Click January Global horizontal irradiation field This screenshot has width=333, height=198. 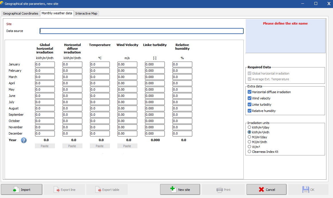tap(45, 65)
